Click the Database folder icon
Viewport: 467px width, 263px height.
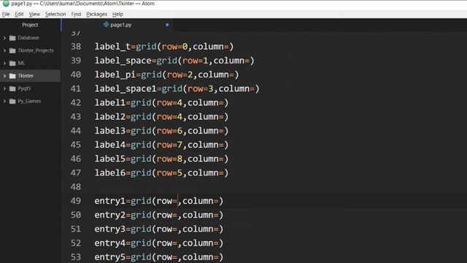(12, 38)
